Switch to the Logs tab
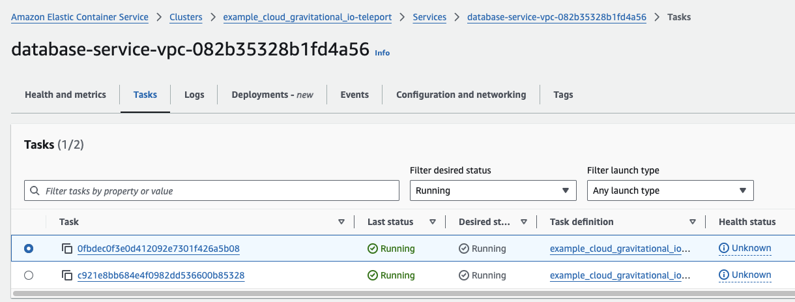 pyautogui.click(x=194, y=95)
